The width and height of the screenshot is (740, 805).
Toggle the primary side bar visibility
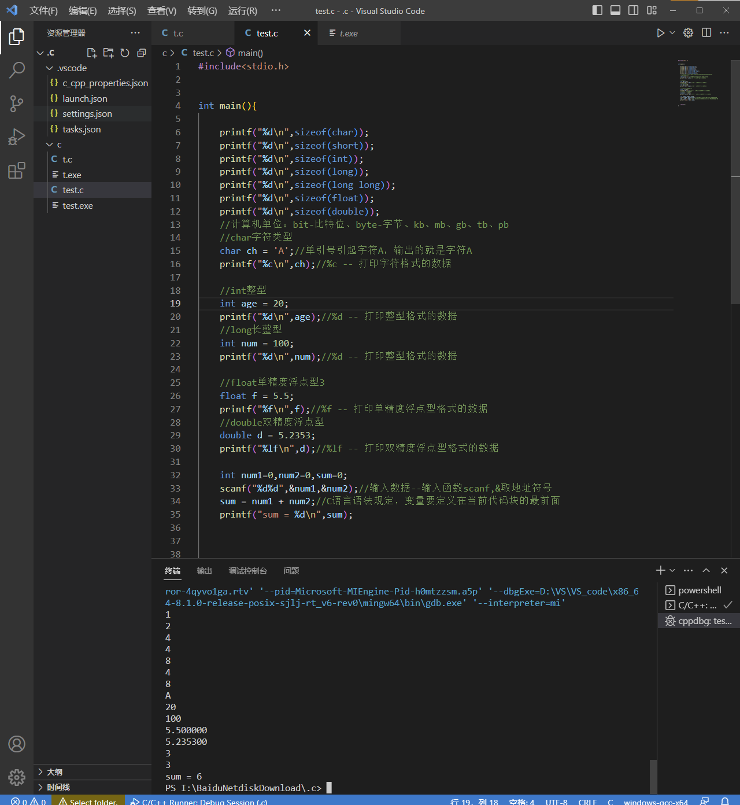click(x=598, y=10)
